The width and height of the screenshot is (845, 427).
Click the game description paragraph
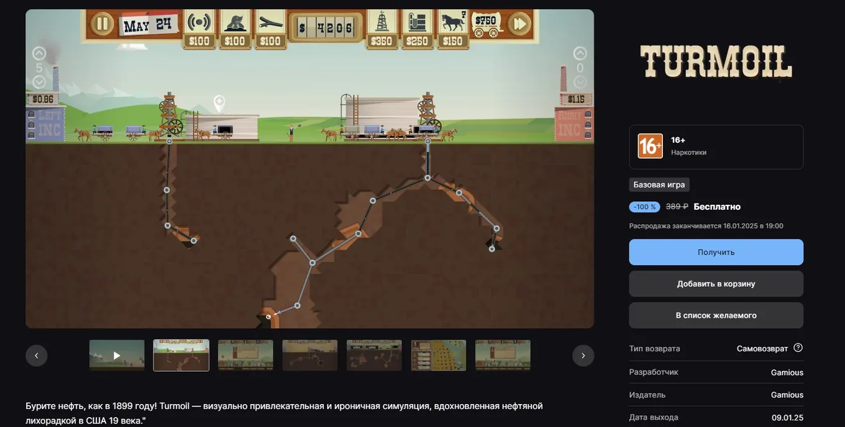(284, 413)
